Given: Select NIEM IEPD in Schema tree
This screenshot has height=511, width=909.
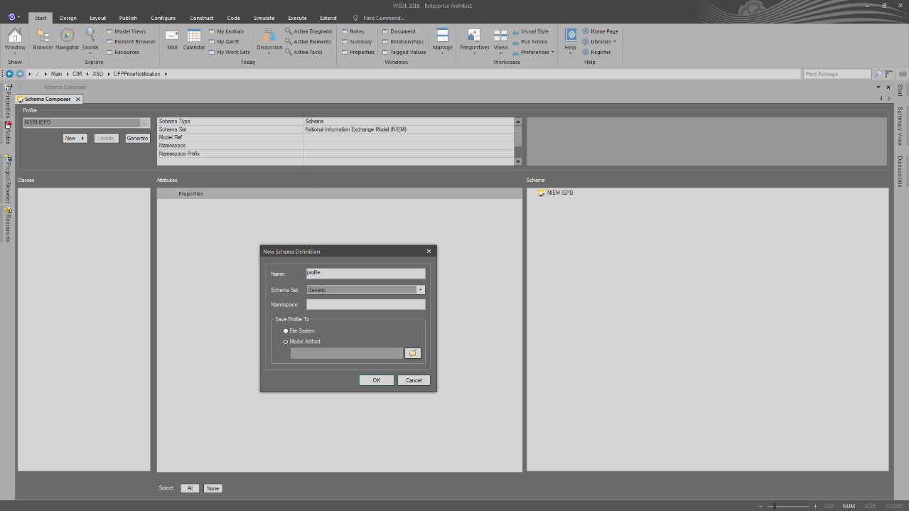Looking at the screenshot, I should point(560,193).
